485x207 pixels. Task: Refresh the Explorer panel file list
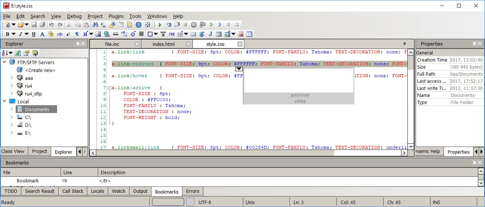coord(18,53)
